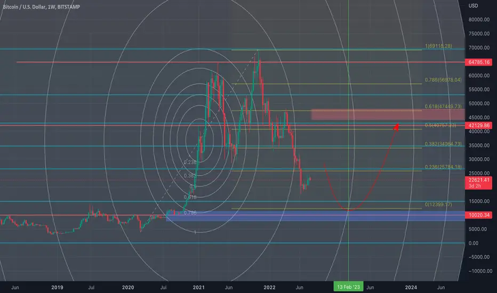Click the Fibonacci circle label reading 0.236
This screenshot has height=293, width=497.
click(190, 162)
